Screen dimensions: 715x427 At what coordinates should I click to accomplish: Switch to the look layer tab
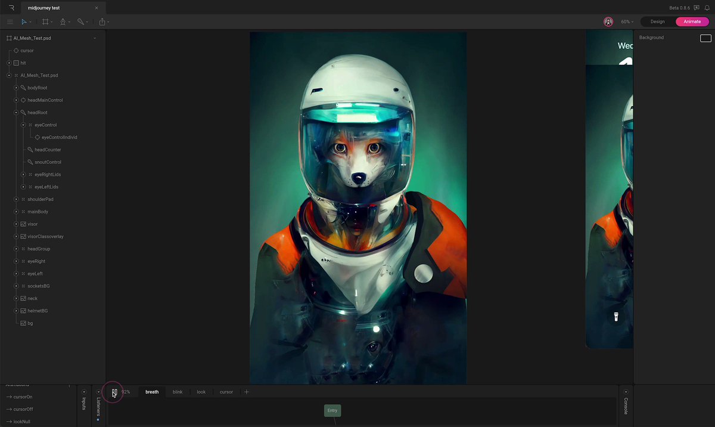201,392
